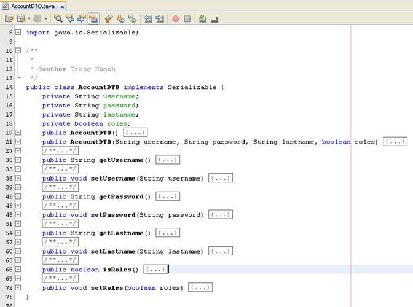Select the AccountDTO.java tab
This screenshot has width=413, height=307.
pos(33,6)
